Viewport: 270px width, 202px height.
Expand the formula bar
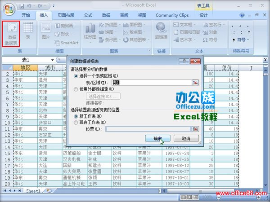pos(265,60)
